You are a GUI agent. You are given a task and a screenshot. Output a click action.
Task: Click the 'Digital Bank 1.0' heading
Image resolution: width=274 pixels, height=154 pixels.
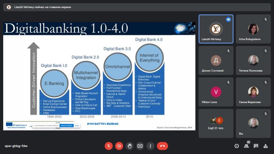[x=54, y=66]
